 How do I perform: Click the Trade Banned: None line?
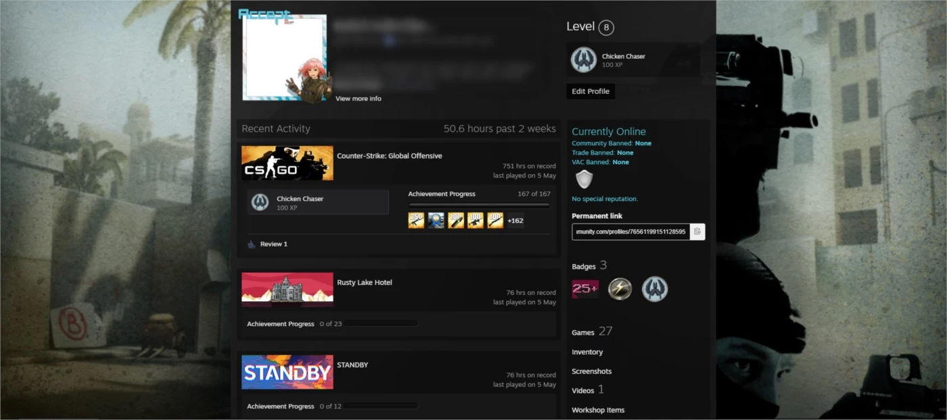click(x=603, y=153)
